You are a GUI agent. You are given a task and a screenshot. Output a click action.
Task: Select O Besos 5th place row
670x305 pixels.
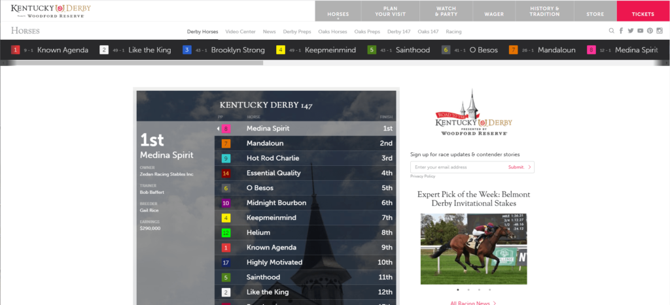click(305, 188)
